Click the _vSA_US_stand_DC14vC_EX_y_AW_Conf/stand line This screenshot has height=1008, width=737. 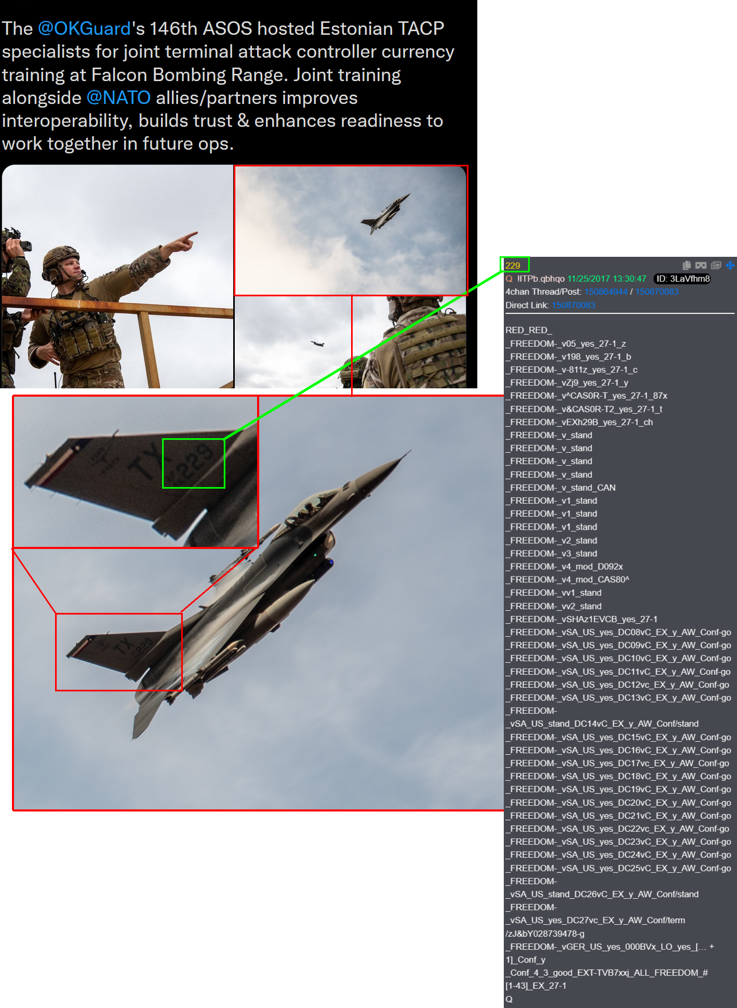602,724
